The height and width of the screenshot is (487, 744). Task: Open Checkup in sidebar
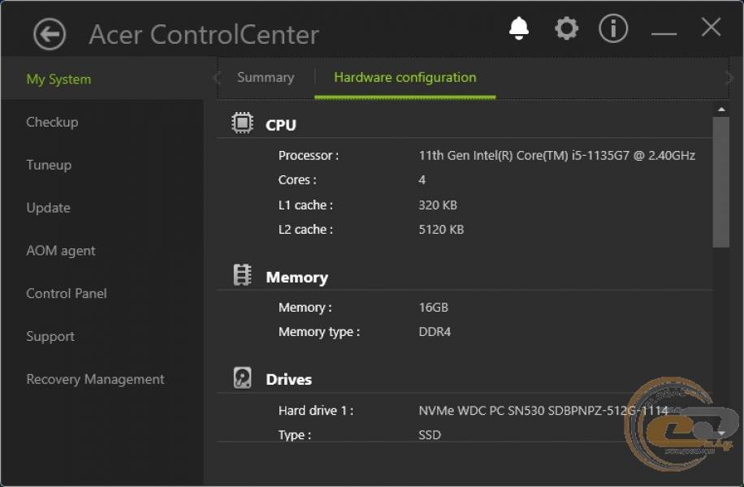pos(52,123)
